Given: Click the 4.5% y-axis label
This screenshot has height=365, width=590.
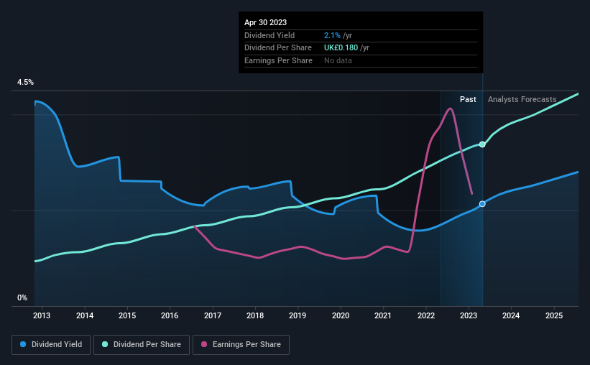Looking at the screenshot, I should coord(25,82).
